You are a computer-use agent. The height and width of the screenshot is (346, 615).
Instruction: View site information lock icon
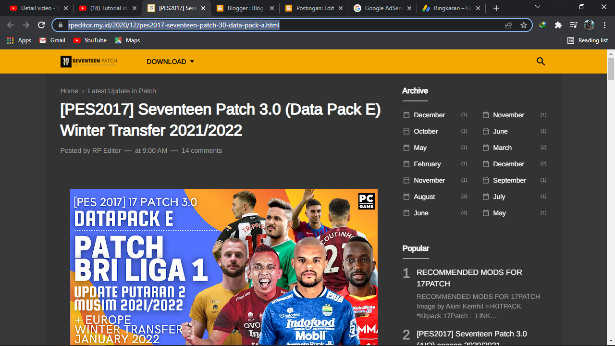[x=60, y=25]
